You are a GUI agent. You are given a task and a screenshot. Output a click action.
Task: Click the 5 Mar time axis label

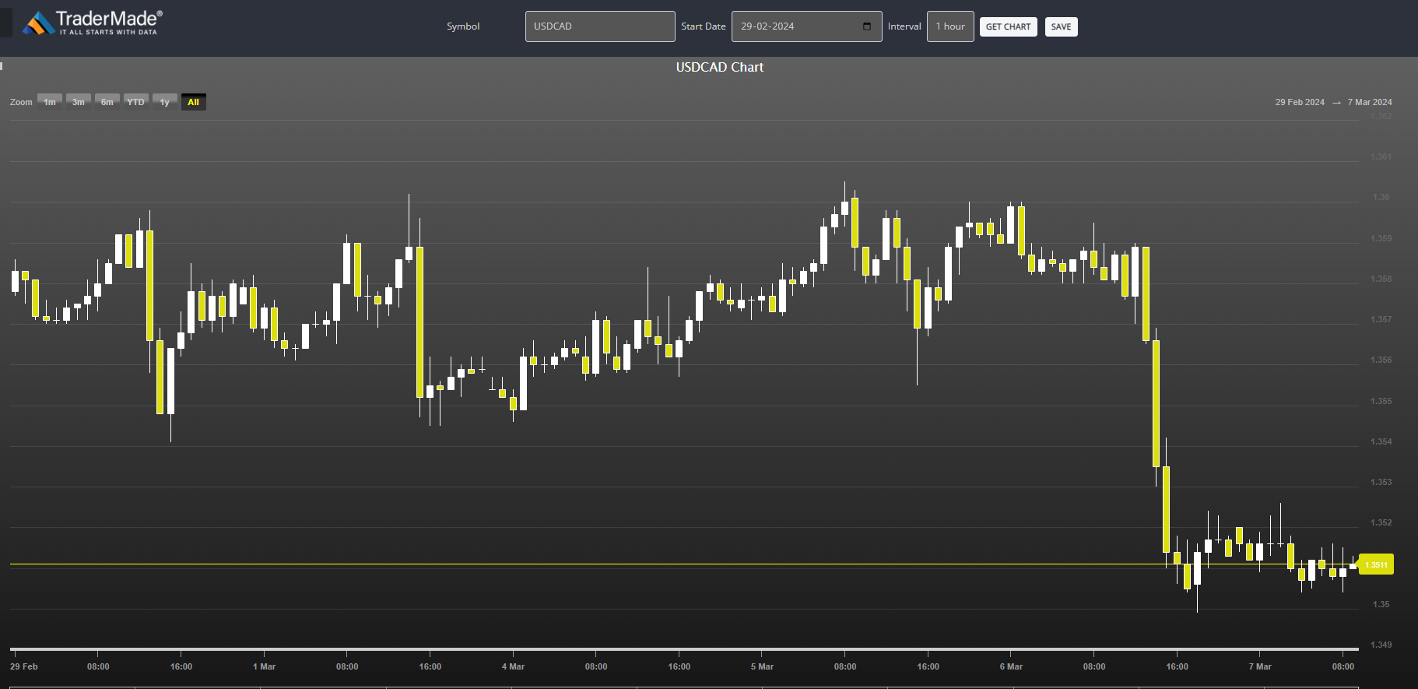pyautogui.click(x=762, y=666)
